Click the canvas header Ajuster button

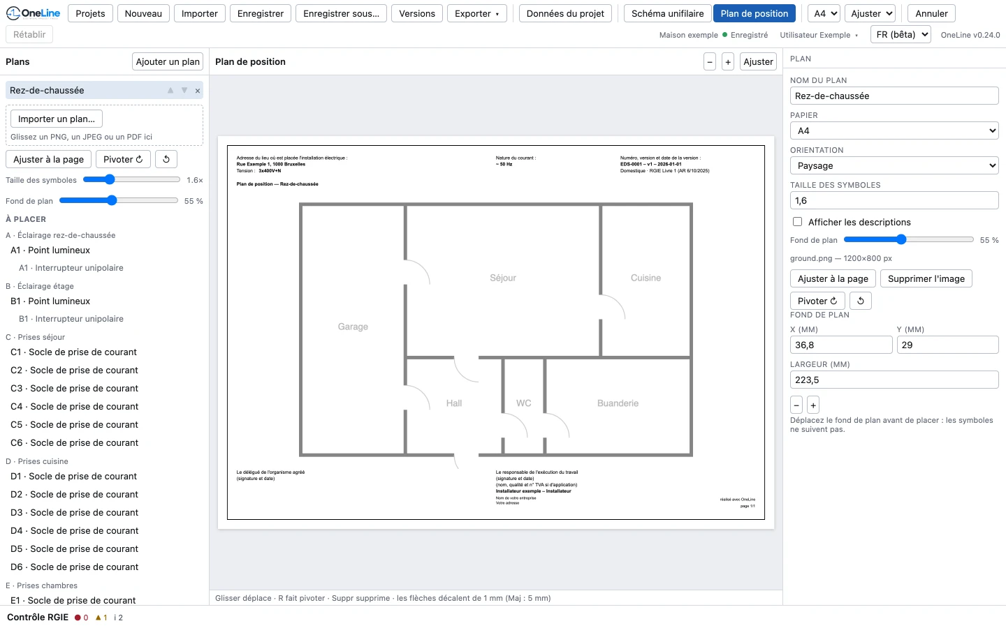[x=759, y=62]
